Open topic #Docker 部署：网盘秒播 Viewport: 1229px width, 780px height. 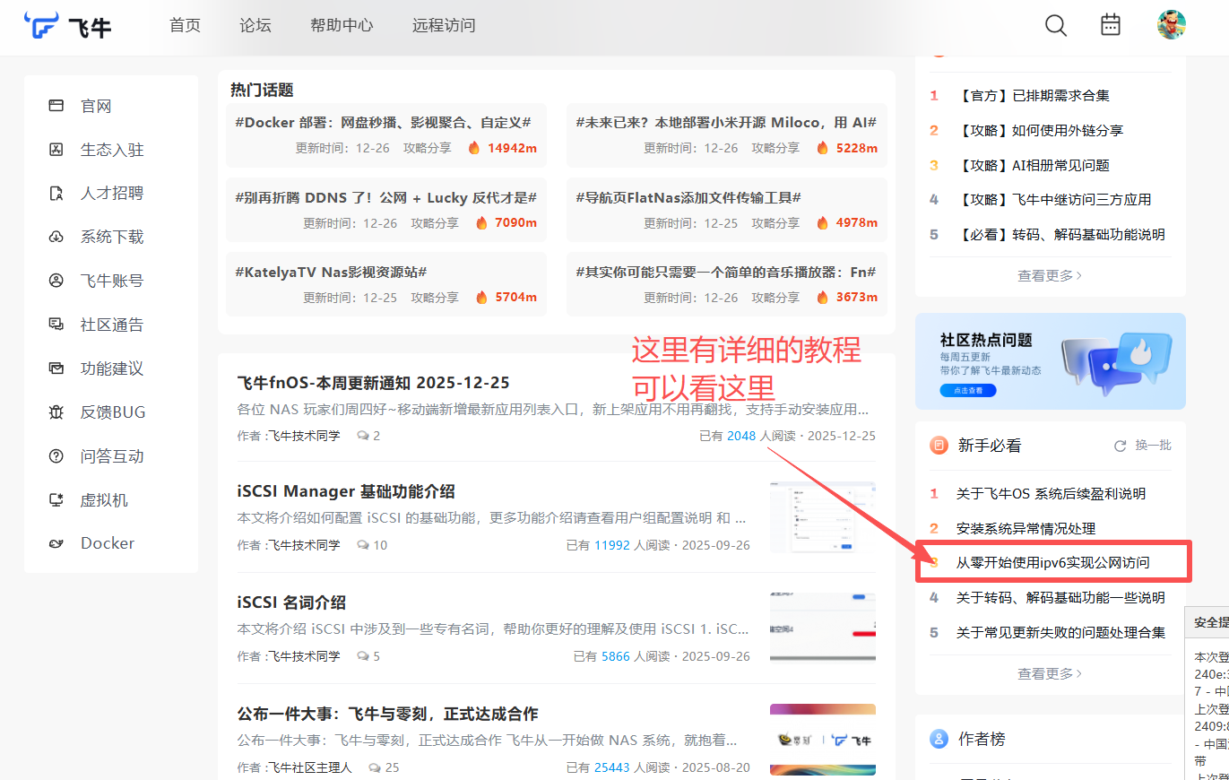(383, 122)
